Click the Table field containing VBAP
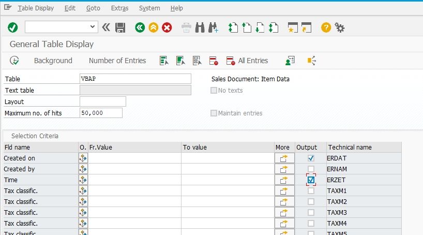The width and height of the screenshot is (423, 235). [135, 79]
